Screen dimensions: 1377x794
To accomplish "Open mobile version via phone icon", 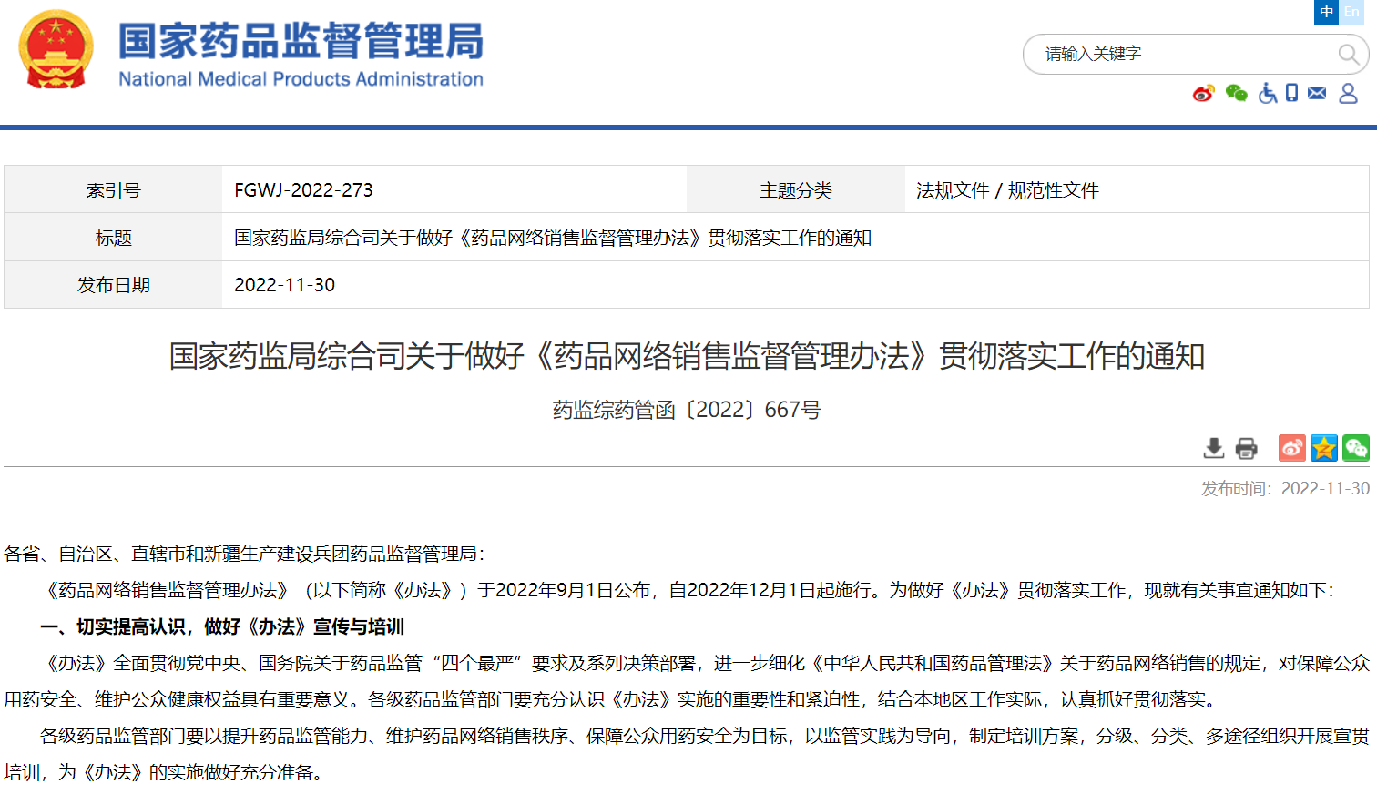I will tap(1291, 93).
